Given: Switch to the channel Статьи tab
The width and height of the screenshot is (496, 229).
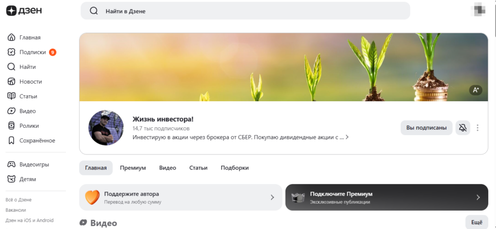Looking at the screenshot, I should (x=198, y=168).
